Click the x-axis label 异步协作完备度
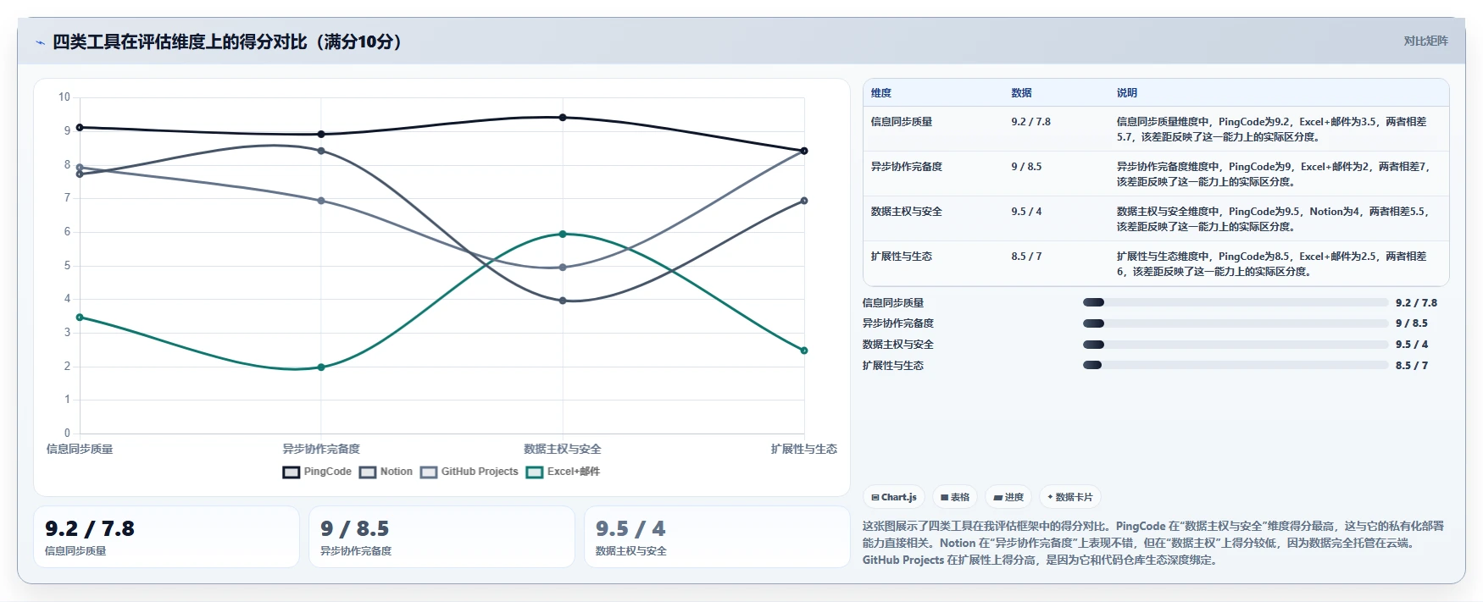The image size is (1483, 602). pyautogui.click(x=321, y=449)
